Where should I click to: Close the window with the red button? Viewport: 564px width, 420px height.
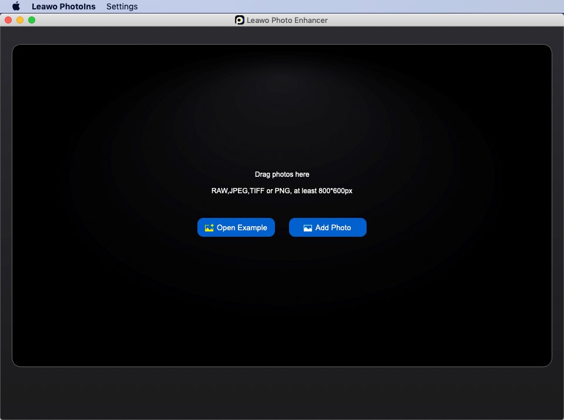click(8, 20)
